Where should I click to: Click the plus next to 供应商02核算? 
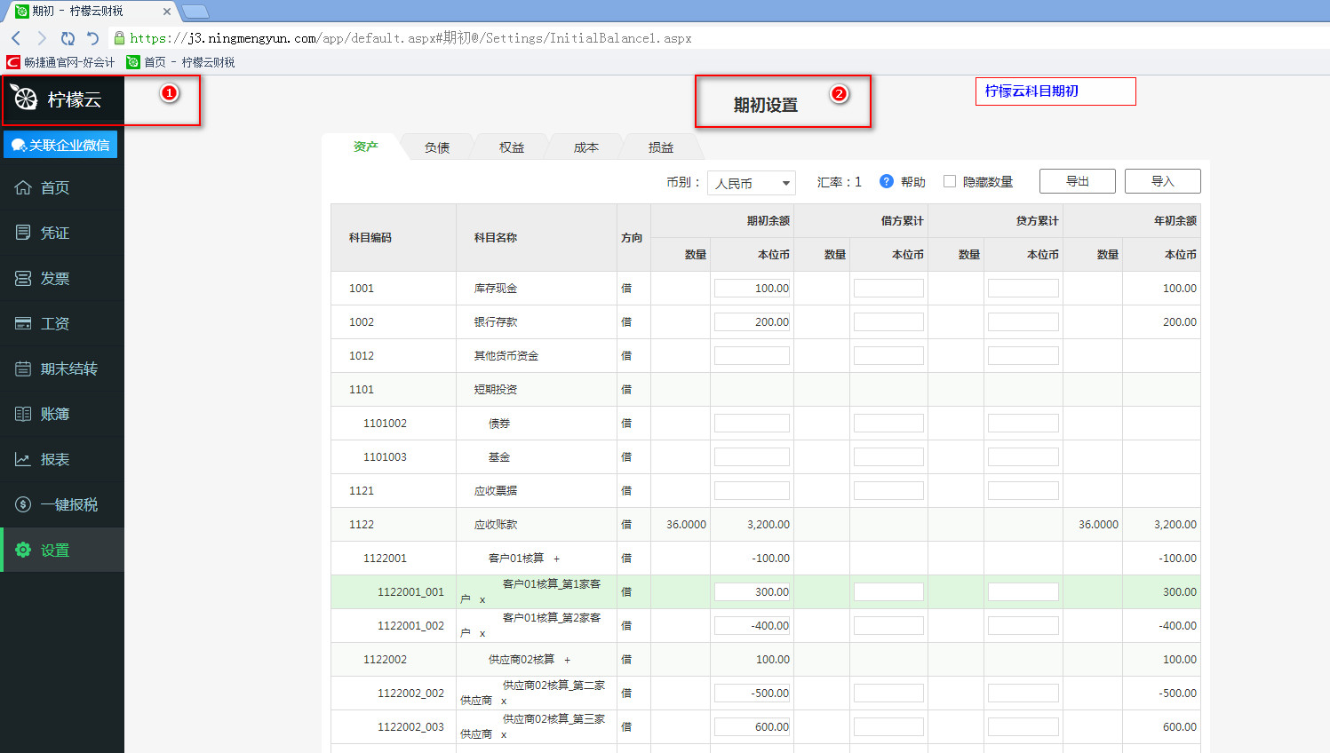pos(568,660)
